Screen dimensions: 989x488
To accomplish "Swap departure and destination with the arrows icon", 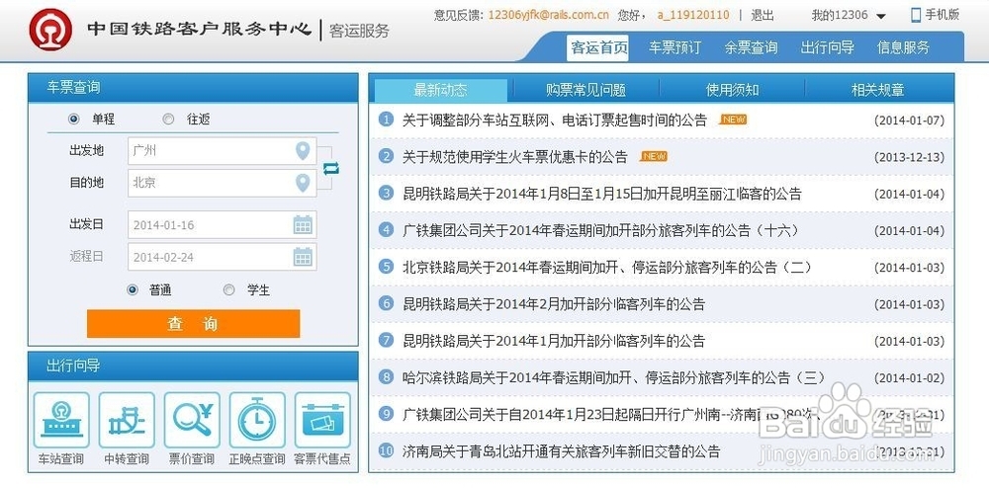I will [331, 168].
